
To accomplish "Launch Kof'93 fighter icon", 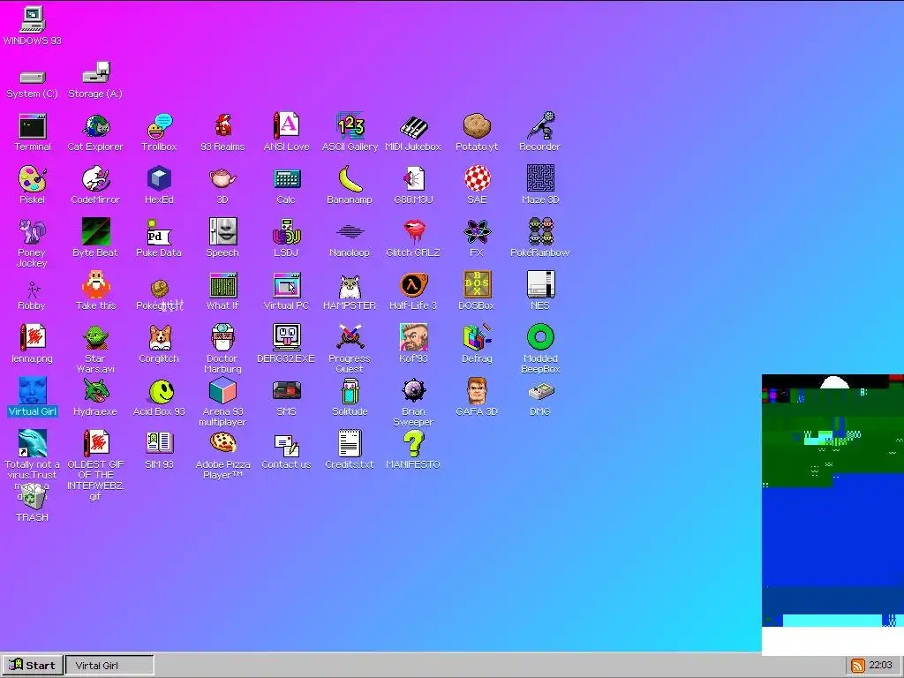I will click(413, 338).
